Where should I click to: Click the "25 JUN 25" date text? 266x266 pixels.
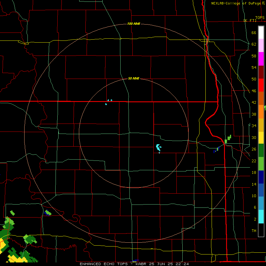point(161,264)
